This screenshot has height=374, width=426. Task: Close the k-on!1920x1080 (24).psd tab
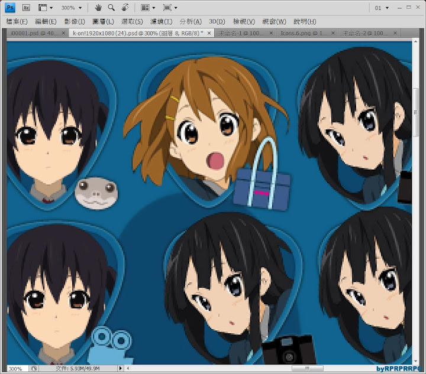point(209,33)
